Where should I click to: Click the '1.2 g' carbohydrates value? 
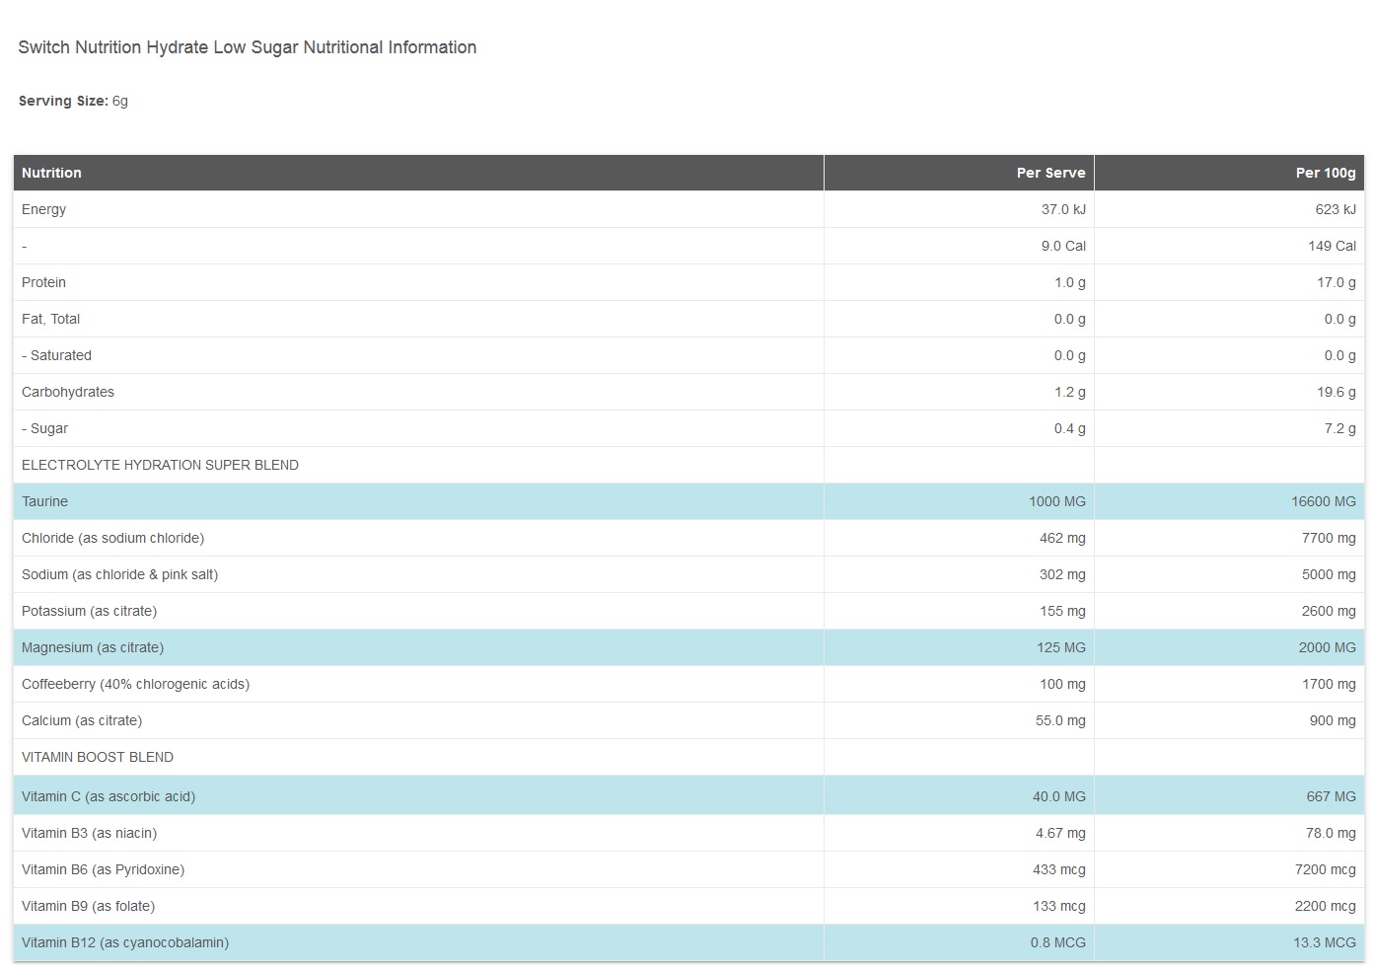click(1070, 392)
